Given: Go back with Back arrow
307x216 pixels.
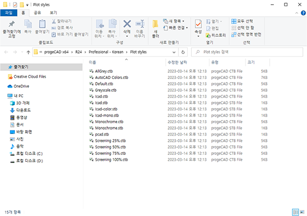Looking at the screenshot, I should [6, 52].
